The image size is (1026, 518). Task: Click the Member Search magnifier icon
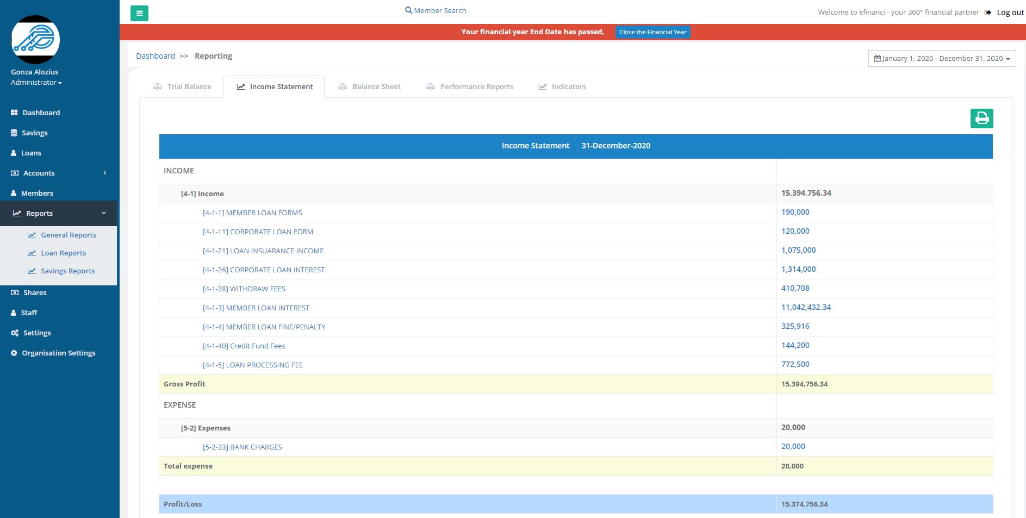(x=408, y=10)
